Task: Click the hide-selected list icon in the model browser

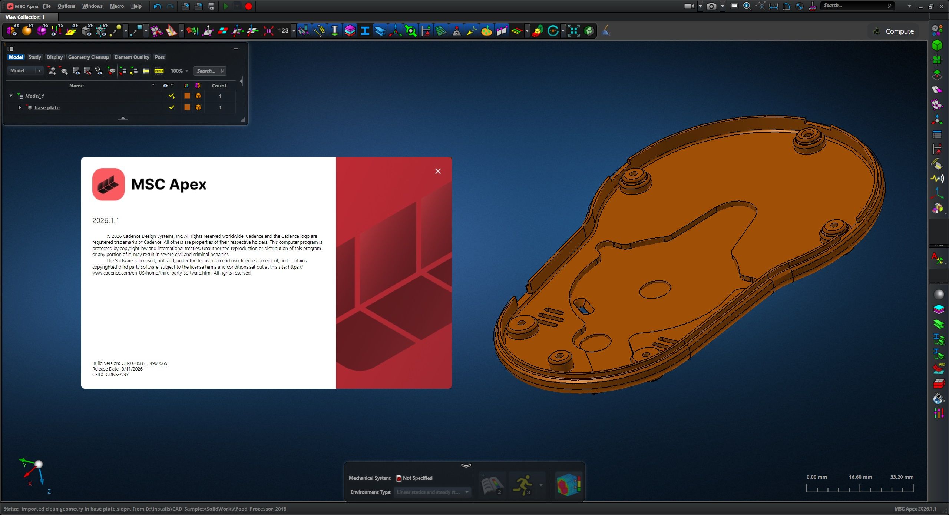Action: (x=87, y=71)
